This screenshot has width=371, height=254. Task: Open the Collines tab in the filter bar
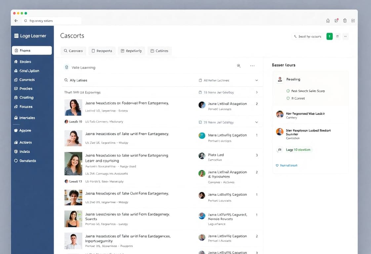159,51
